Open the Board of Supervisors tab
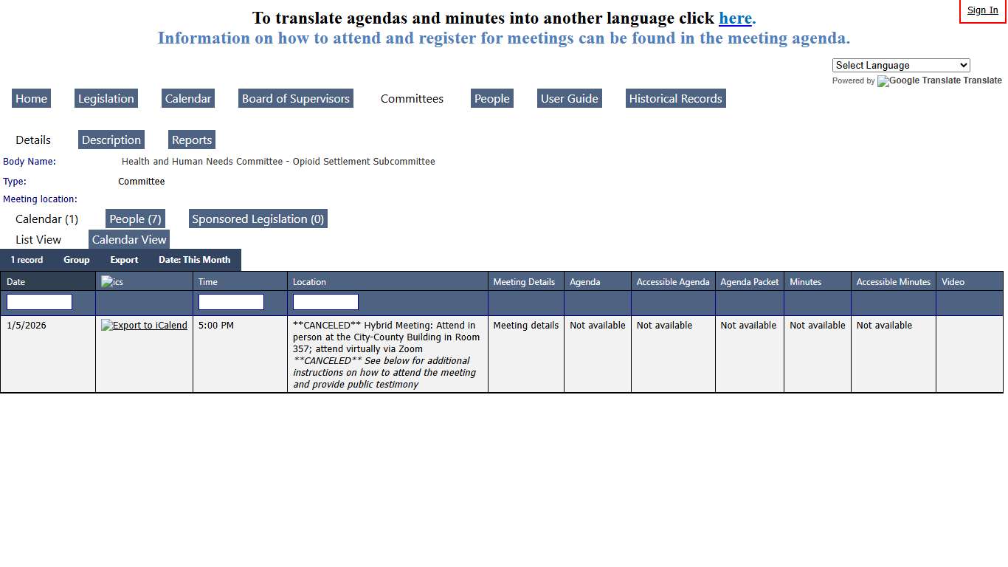Screen dimensions: 1008x567 pos(296,99)
